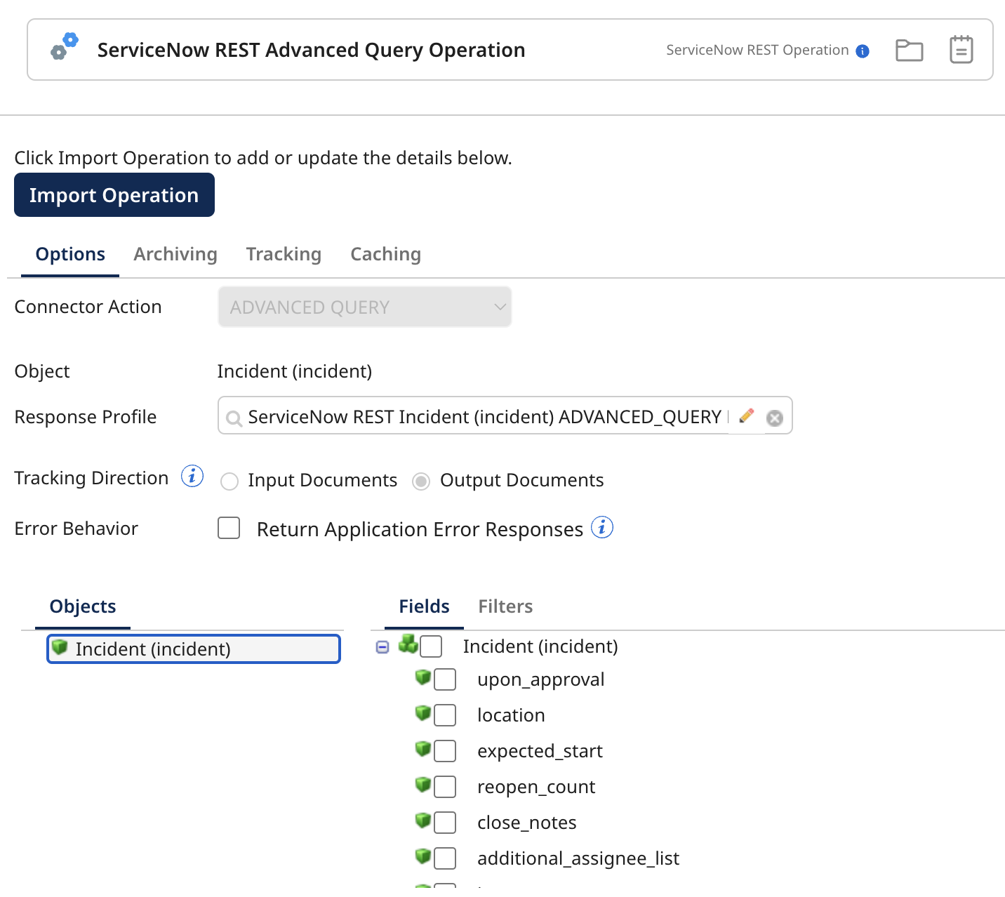Click the pencil icon to edit Response Profile
The image size is (1005, 897).
point(747,416)
